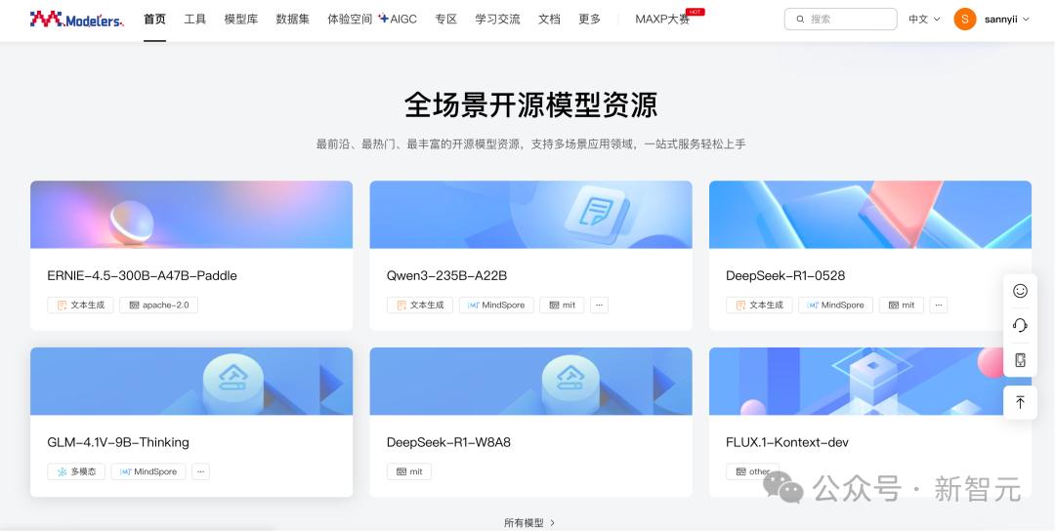Screen dimensions: 1055x531
Task: Open 所有模型 all models link
Action: (529, 523)
